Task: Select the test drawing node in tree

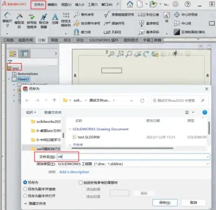Action: 13,68
